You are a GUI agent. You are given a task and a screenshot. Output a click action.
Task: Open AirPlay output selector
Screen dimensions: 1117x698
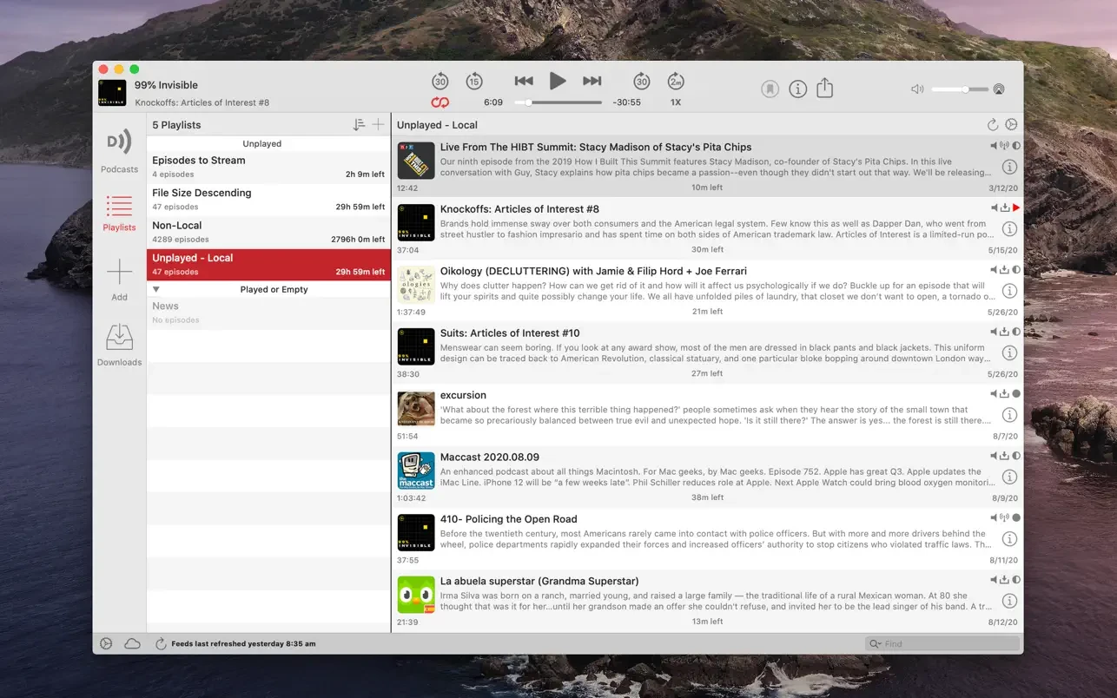point(999,89)
